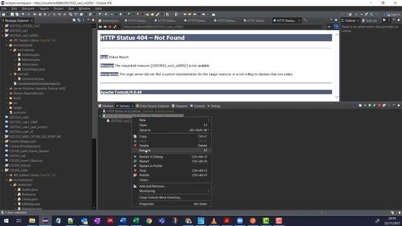Click the green Go arrow beside the URL field
The image size is (402, 226).
(329, 27)
